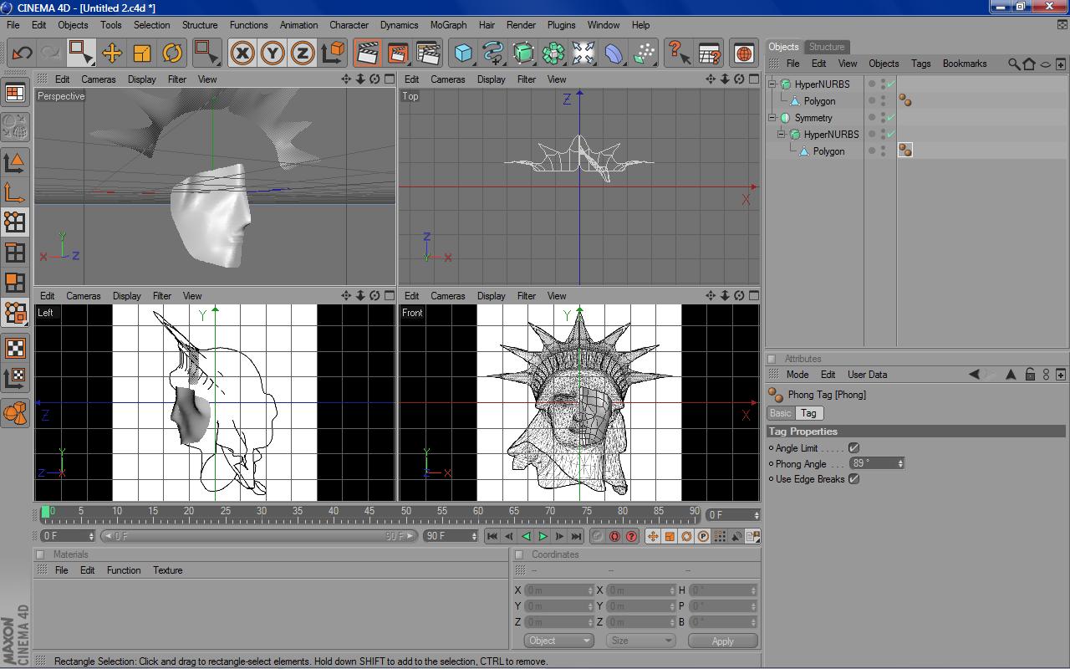Add a HyperNURBS object icon
1070x669 pixels.
(523, 53)
